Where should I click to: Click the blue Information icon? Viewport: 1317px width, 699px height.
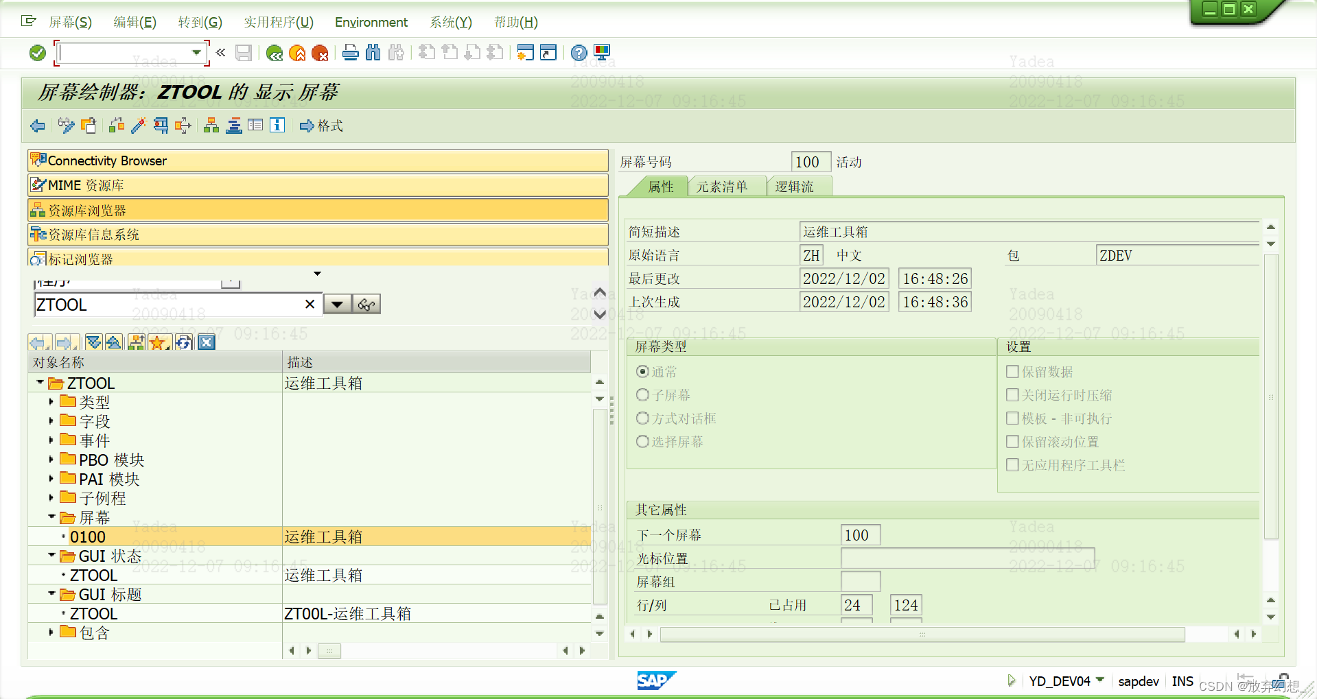(277, 126)
